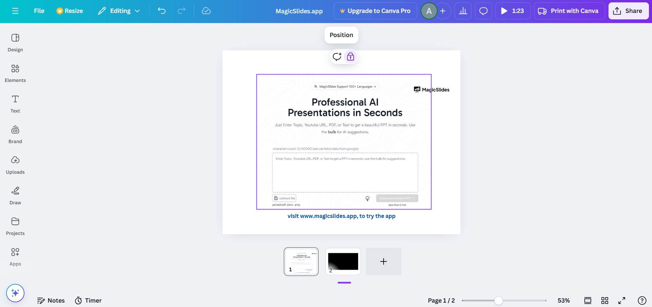This screenshot has height=307, width=652.
Task: Click Upgrade to Canva Pro
Action: pyautogui.click(x=375, y=11)
